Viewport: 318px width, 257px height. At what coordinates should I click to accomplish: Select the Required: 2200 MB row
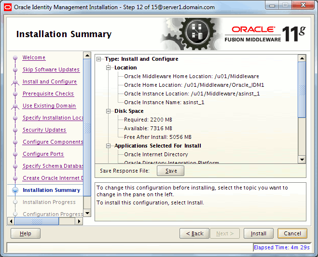point(148,120)
